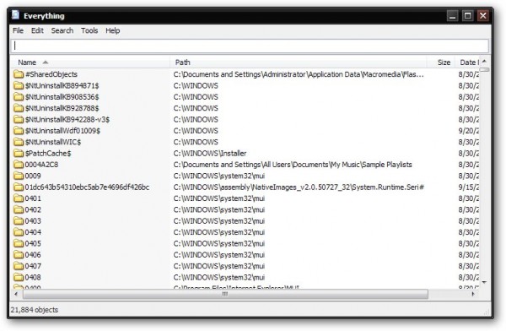Click folder icon of $NtUninstallKB908536$
The width and height of the screenshot is (506, 331).
[19, 97]
